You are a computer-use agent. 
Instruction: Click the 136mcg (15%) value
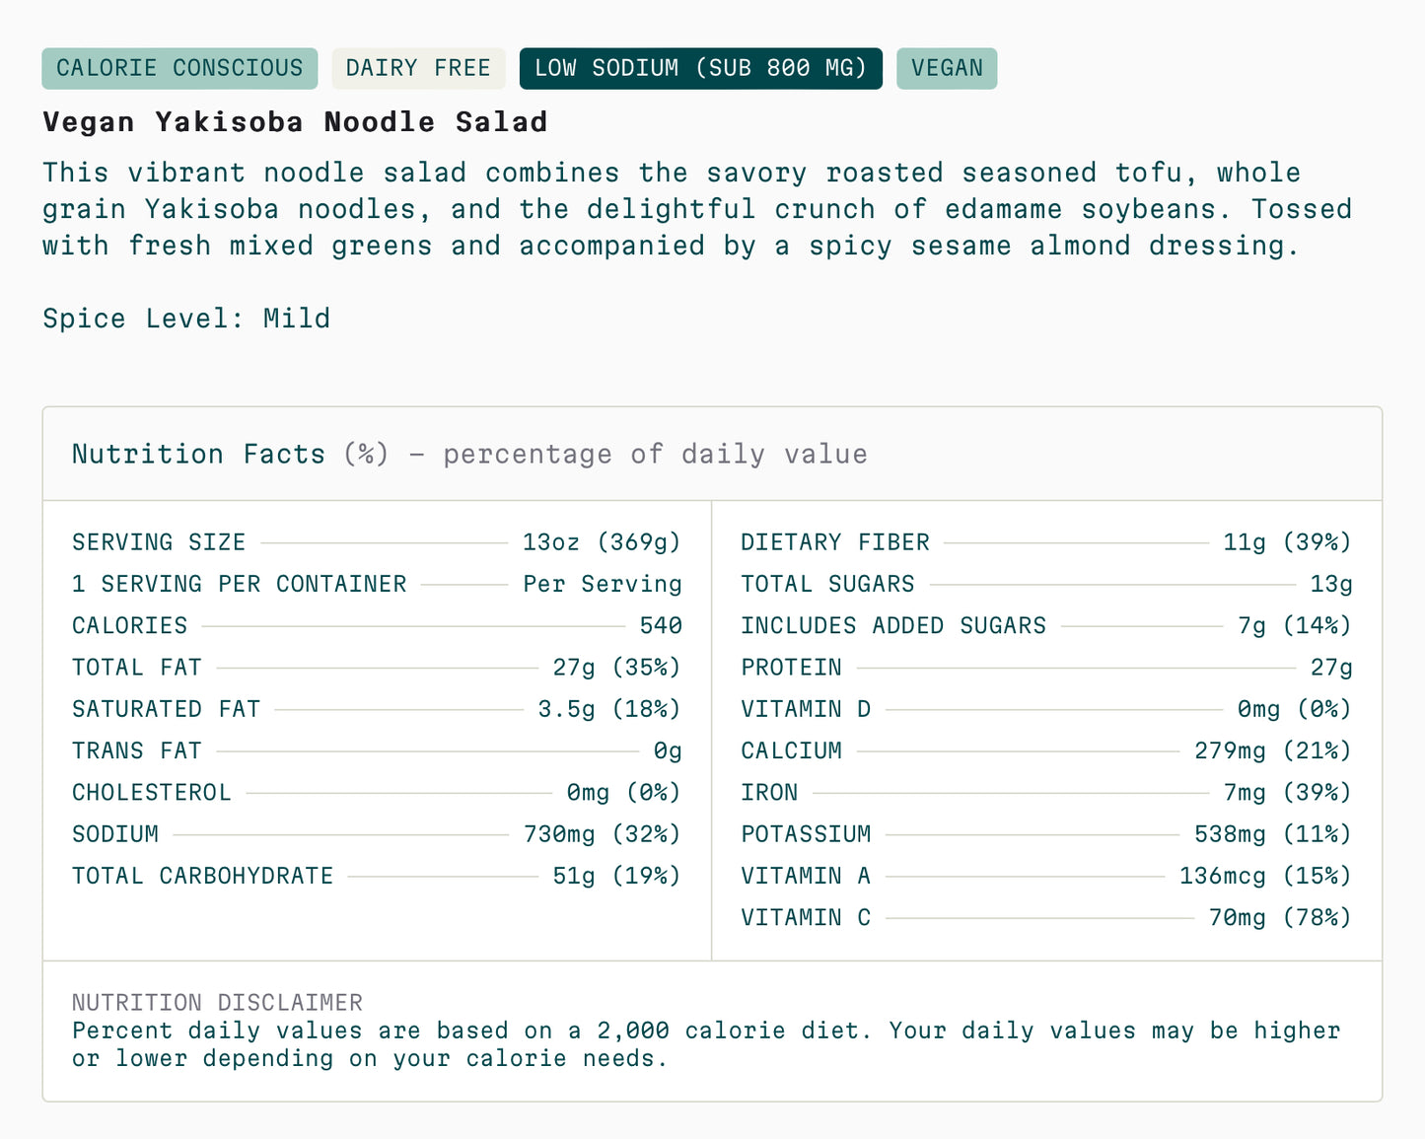pyautogui.click(x=1265, y=876)
